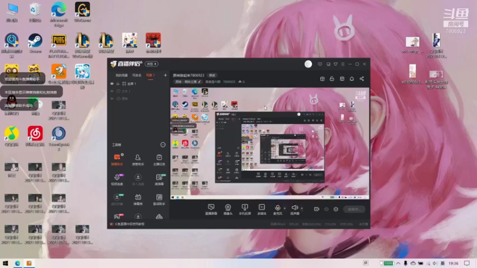477x268 pixels.
Task: Click the stream preview area
Action: point(270,144)
